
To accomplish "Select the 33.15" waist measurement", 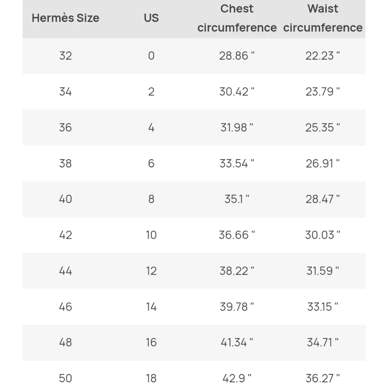I will 322,307.
